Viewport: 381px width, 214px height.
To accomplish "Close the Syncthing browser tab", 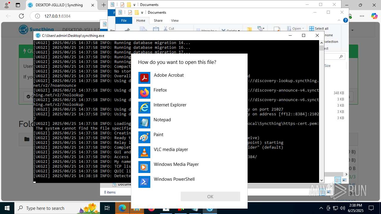I will pyautogui.click(x=93, y=5).
